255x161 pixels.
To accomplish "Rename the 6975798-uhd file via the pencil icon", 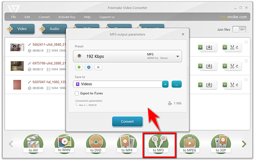I will tap(29, 63).
